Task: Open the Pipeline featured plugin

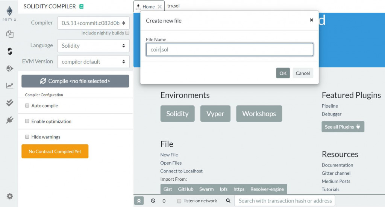Action: pyautogui.click(x=330, y=106)
